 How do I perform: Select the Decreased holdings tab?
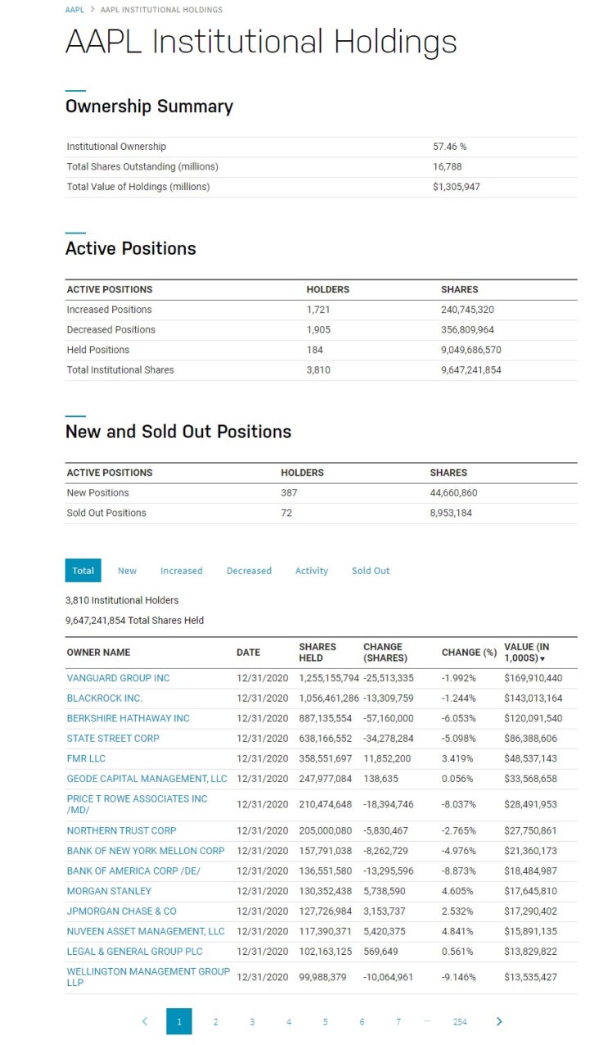pos(249,571)
